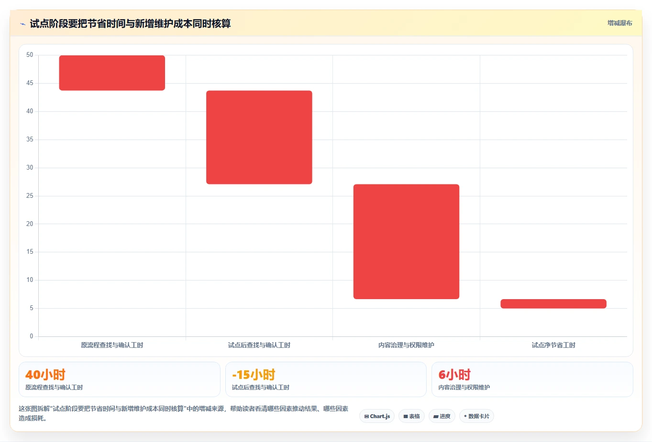Click the lightning icon beside the title
Screen dimensions: 652x442
(x=22, y=24)
